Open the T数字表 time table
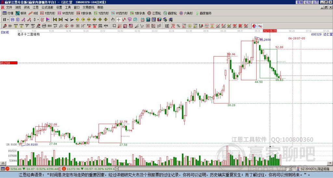The height and width of the screenshot is (178, 333). click(x=138, y=13)
